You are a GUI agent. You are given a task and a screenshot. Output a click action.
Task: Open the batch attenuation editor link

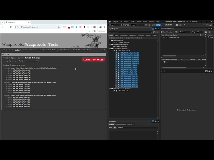pyautogui.click(x=82, y=50)
